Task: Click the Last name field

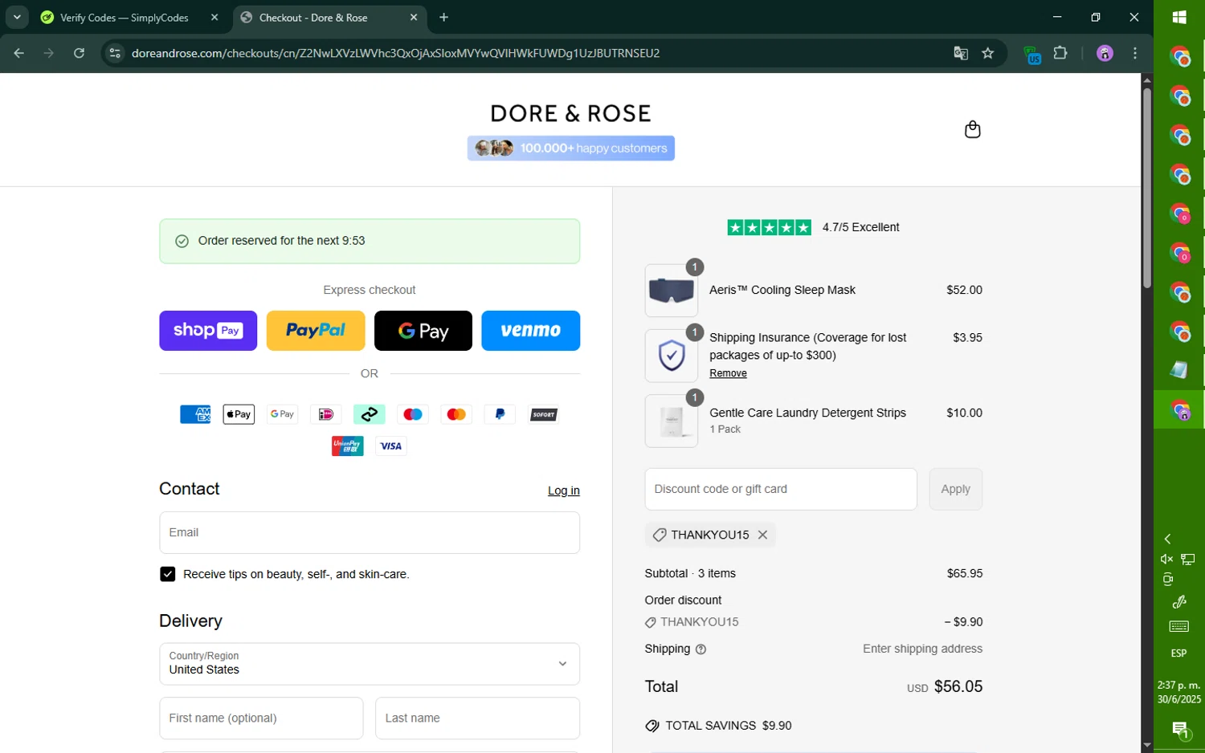Action: click(x=477, y=718)
